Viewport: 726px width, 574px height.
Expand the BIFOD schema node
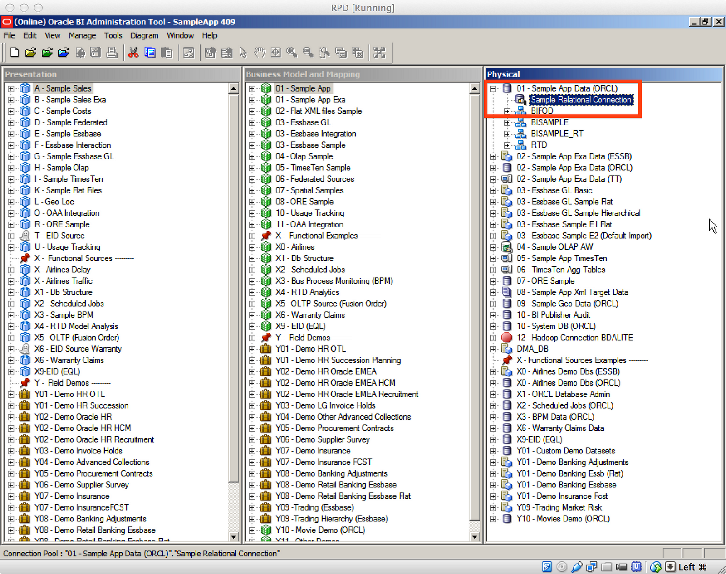[x=507, y=111]
